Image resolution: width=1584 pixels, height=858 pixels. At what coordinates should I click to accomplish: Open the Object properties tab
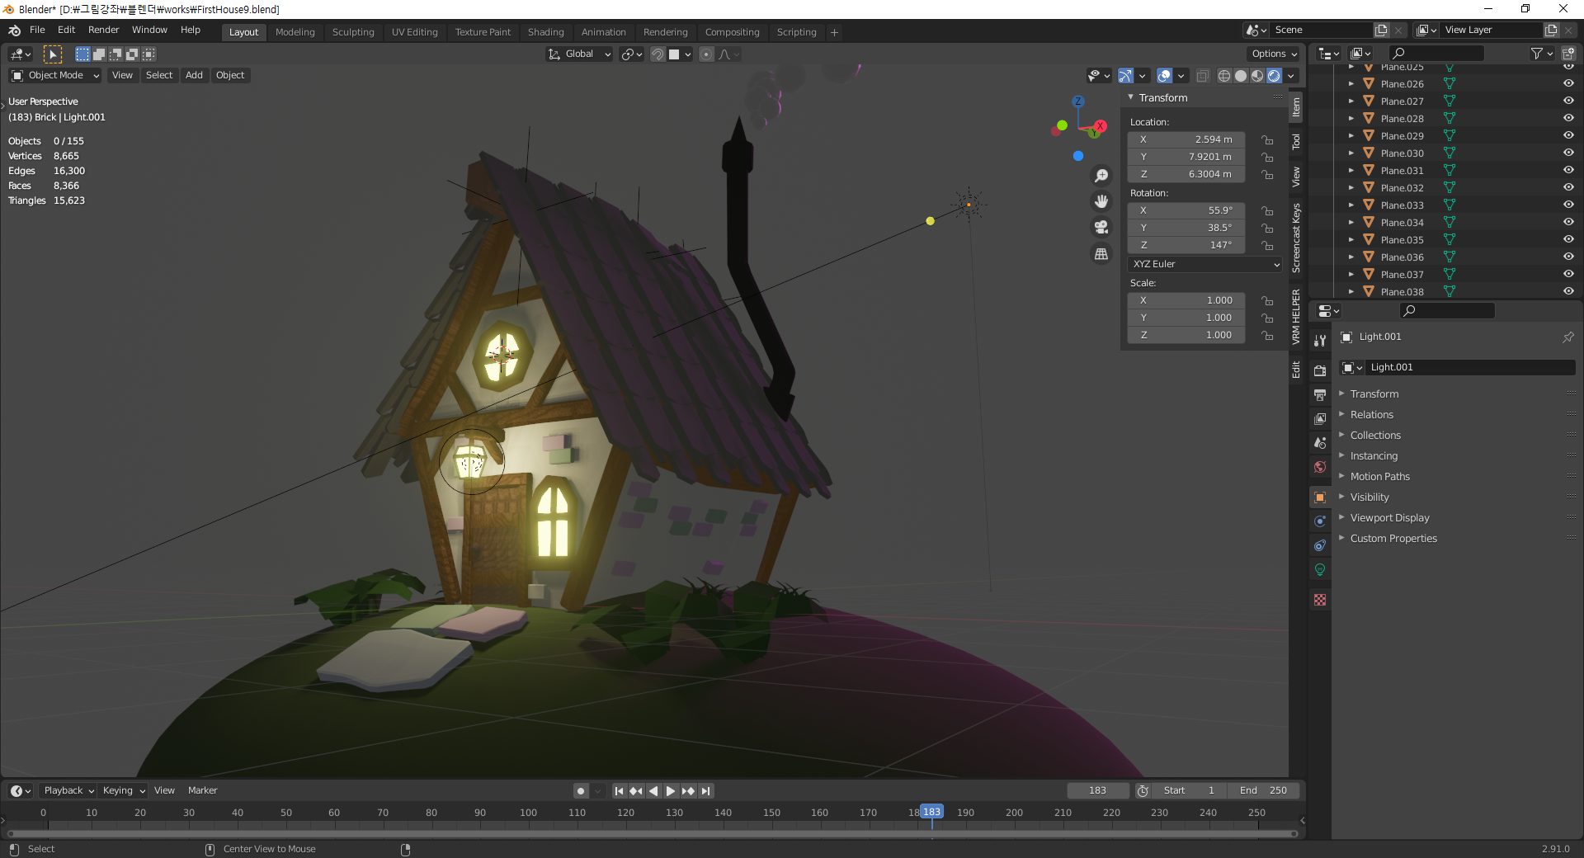(1320, 497)
